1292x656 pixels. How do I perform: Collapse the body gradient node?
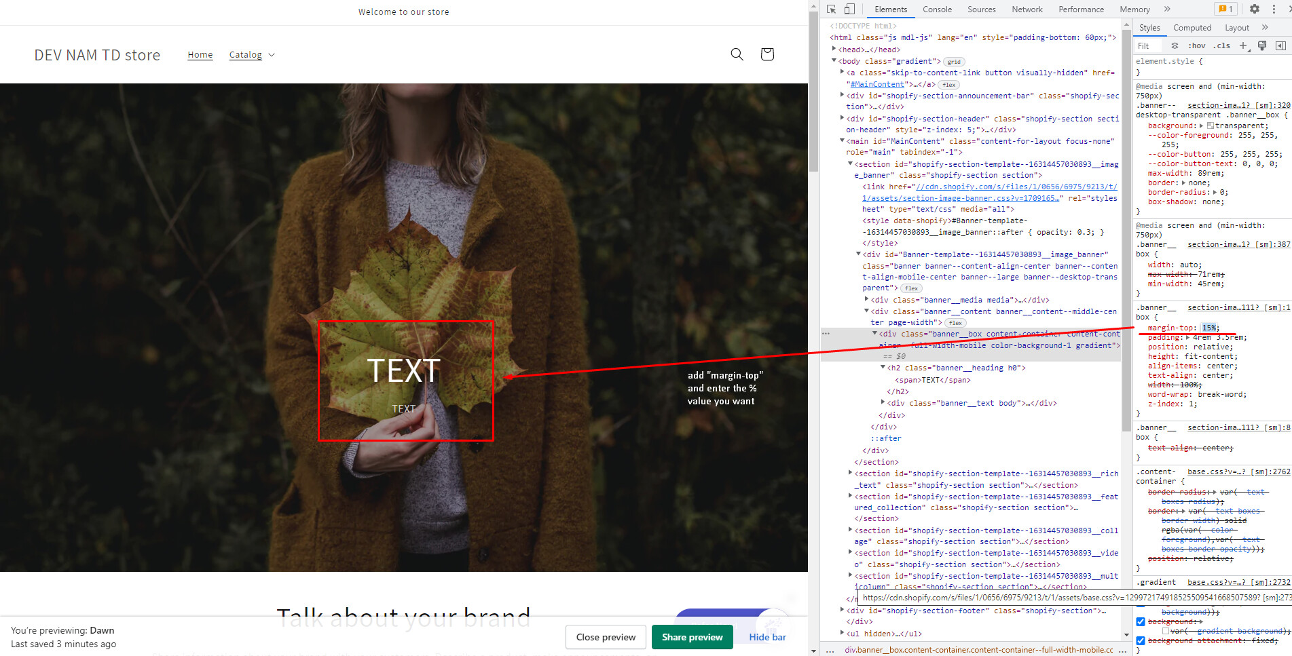834,60
